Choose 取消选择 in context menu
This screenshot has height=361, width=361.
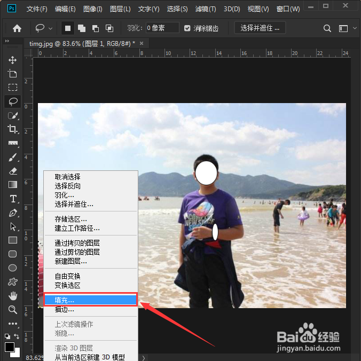91,177
